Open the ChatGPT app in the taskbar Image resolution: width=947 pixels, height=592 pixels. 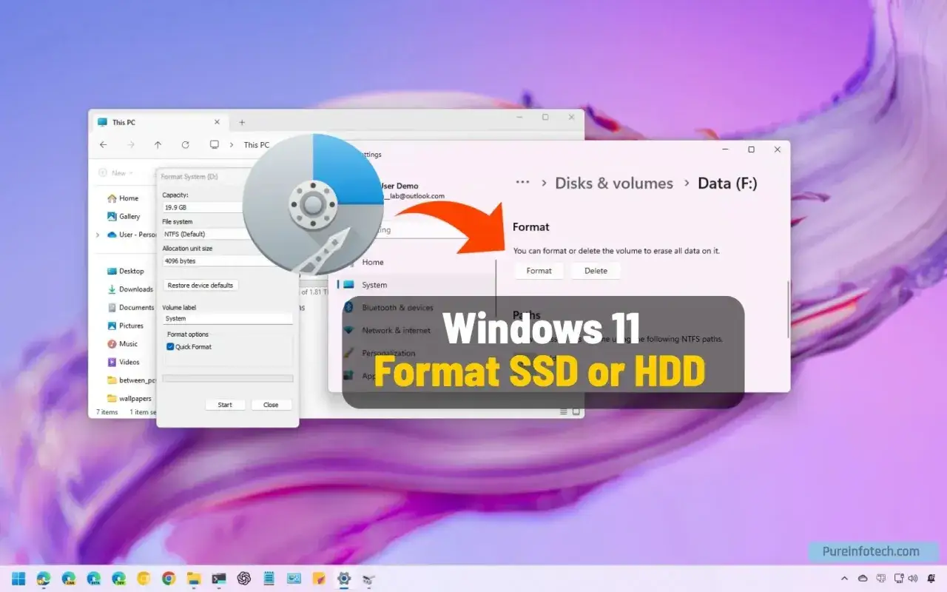(x=244, y=579)
